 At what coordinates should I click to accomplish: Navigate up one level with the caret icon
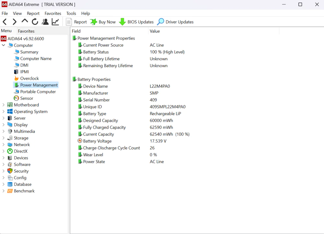pyautogui.click(x=25, y=21)
